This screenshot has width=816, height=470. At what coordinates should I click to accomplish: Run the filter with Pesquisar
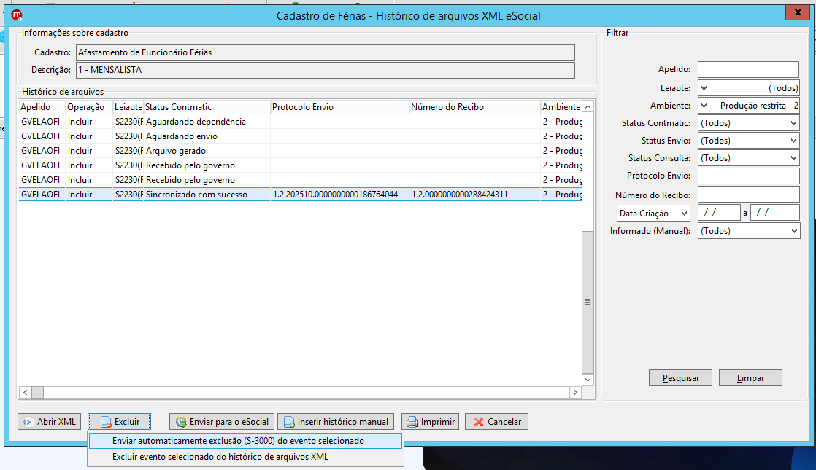[681, 378]
